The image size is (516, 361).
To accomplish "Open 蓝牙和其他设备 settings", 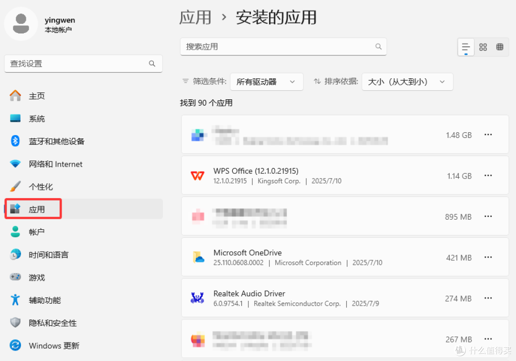I will click(x=84, y=141).
